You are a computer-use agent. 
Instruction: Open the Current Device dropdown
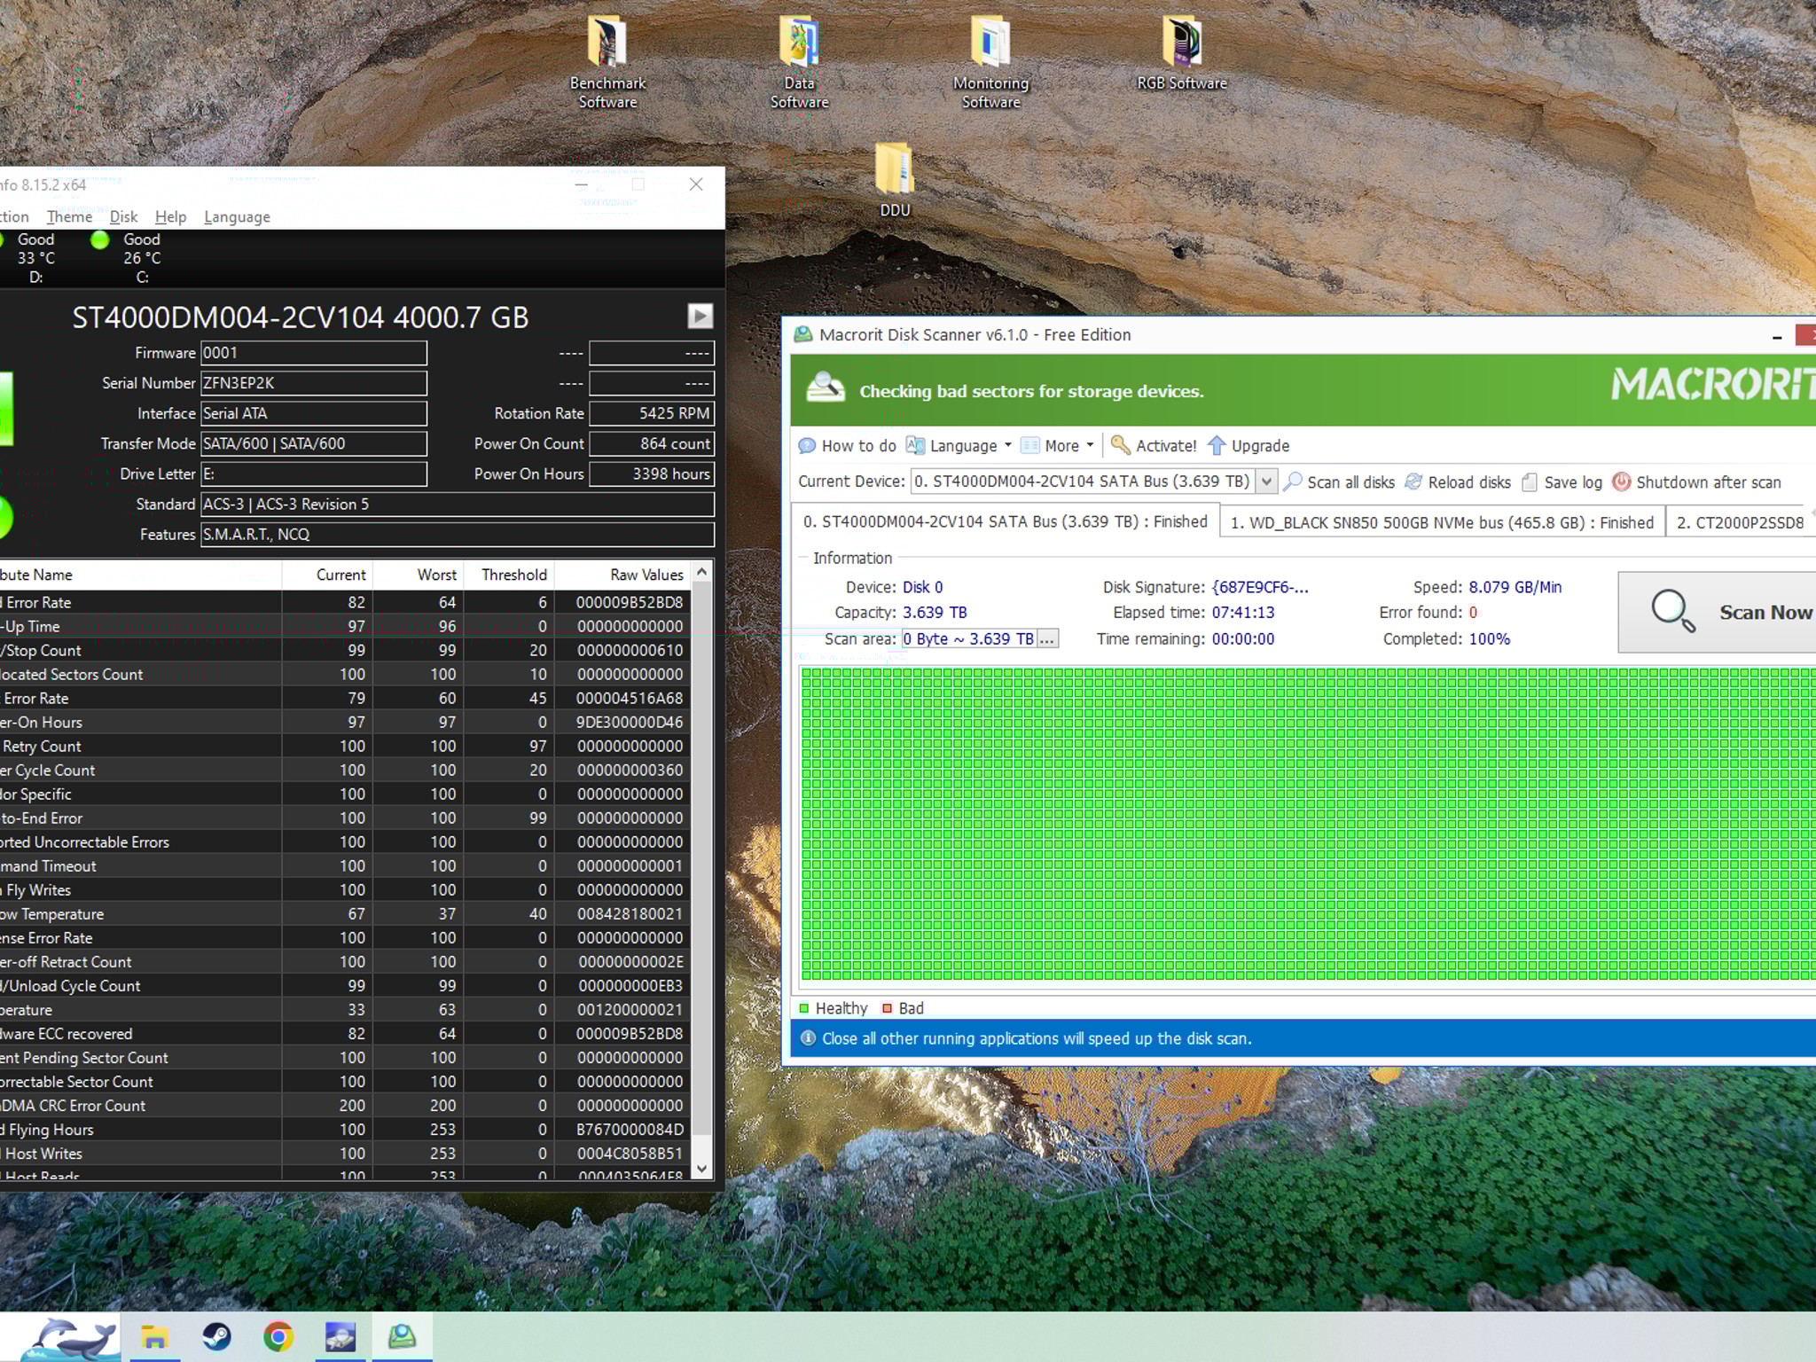coord(1267,481)
